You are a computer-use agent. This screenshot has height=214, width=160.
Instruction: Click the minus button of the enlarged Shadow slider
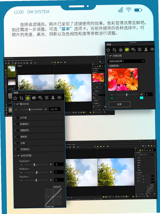coord(21,180)
